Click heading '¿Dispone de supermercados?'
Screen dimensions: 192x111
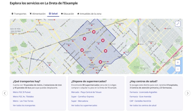pos(89,81)
